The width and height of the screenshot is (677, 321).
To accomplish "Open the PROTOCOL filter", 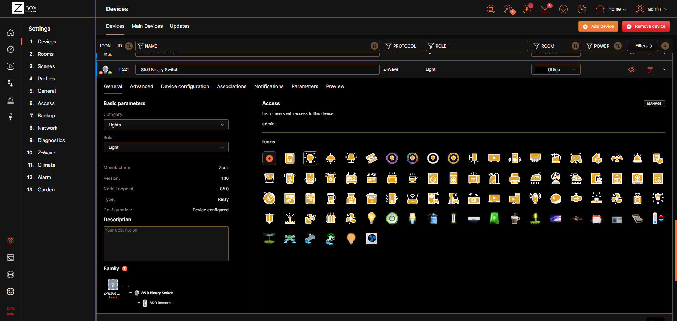I will tap(403, 46).
